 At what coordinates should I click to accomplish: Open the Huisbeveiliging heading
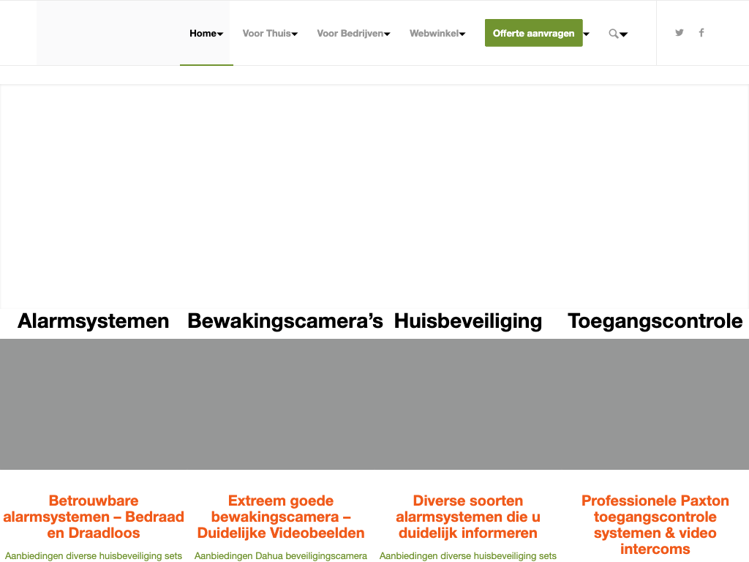pos(468,321)
